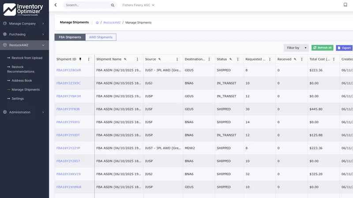Open shipment FBA18Y2XHM6R
Viewport: 353px width, 198px height.
pyautogui.click(x=69, y=187)
